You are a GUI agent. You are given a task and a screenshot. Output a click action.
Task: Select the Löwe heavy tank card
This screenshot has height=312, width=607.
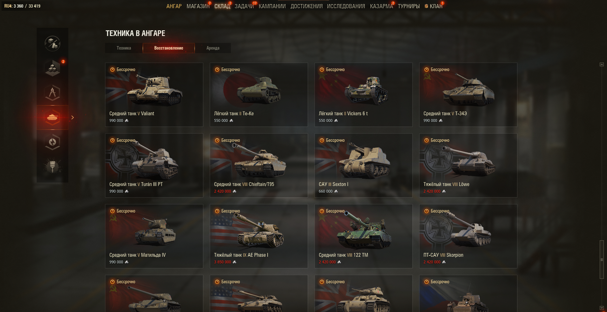click(468, 165)
